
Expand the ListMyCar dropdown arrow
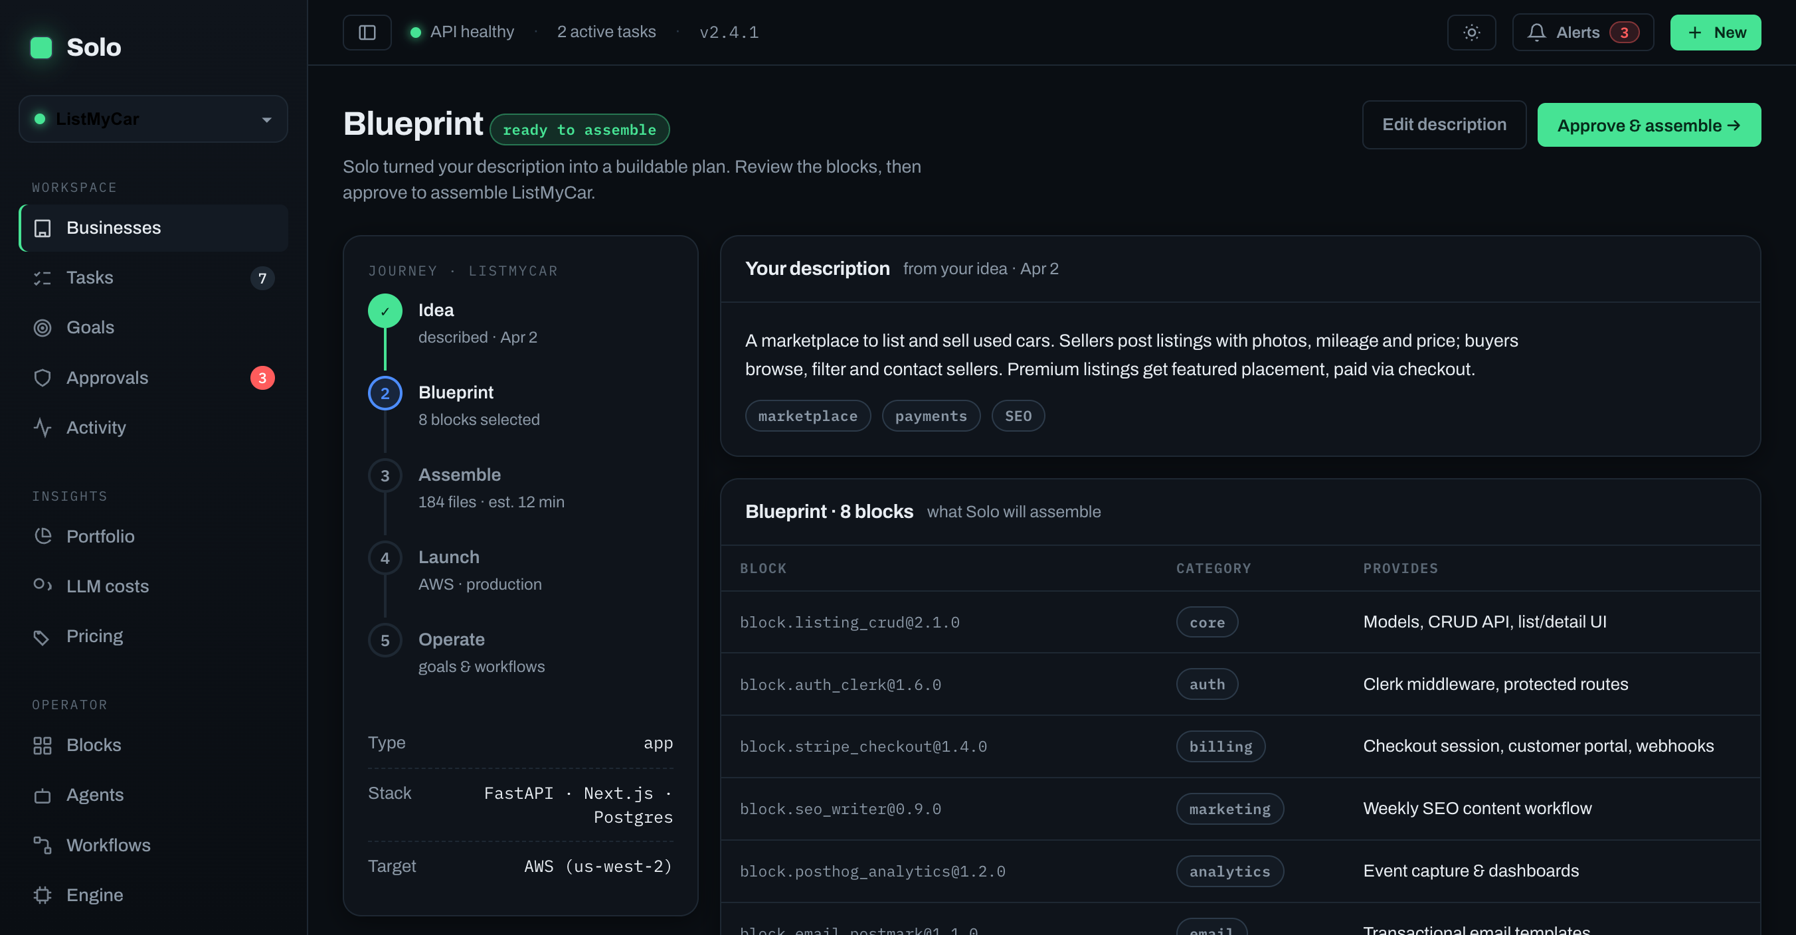pos(266,120)
